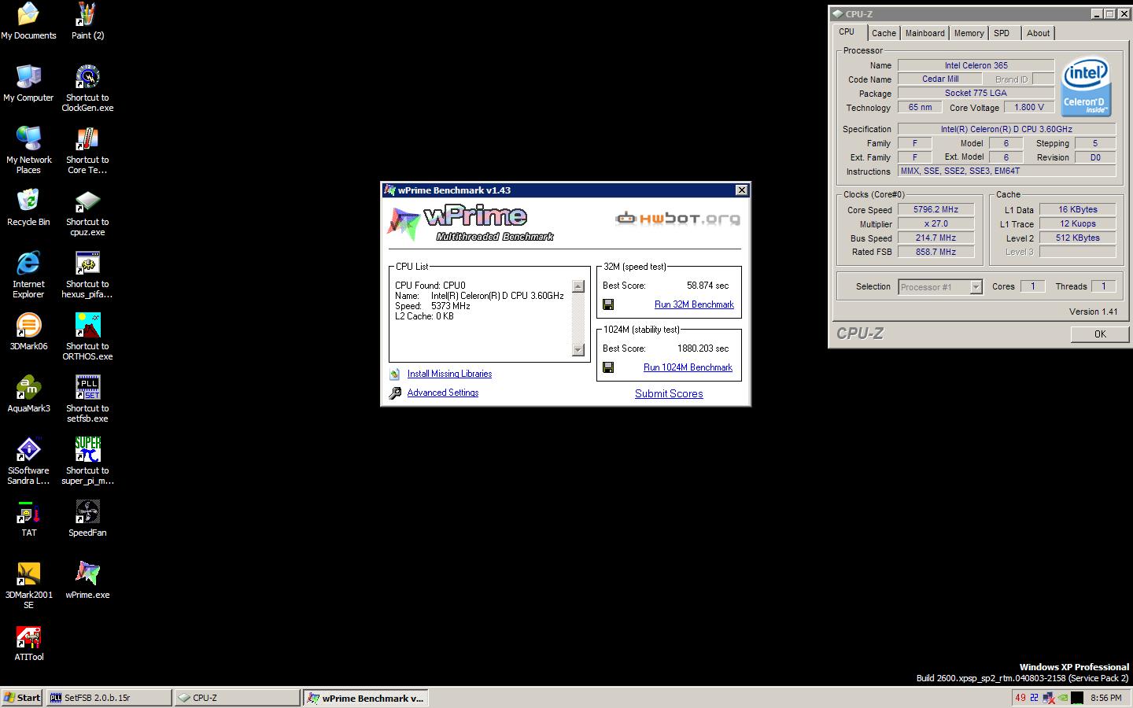Select Shortcut to setfsb.exe icon

(87, 398)
